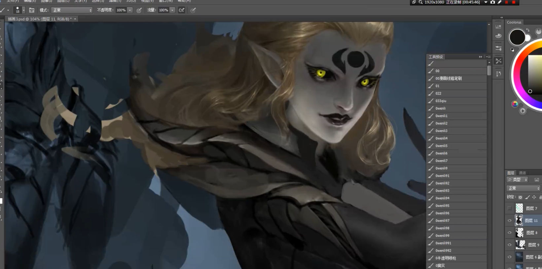
Task: Switch to the 通道 channels tab
Action: (x=522, y=173)
